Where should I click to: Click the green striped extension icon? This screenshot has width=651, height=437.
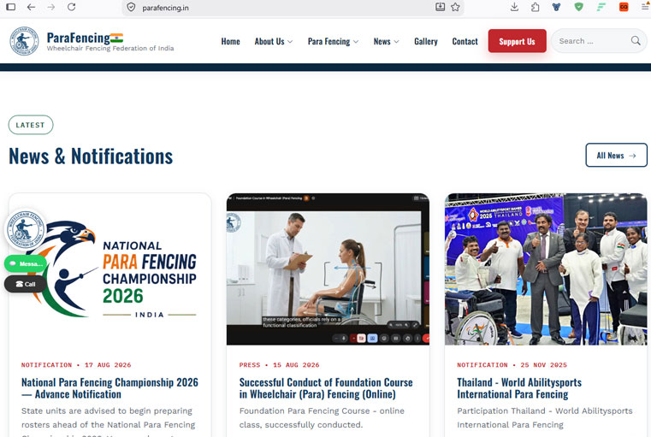[x=601, y=7]
